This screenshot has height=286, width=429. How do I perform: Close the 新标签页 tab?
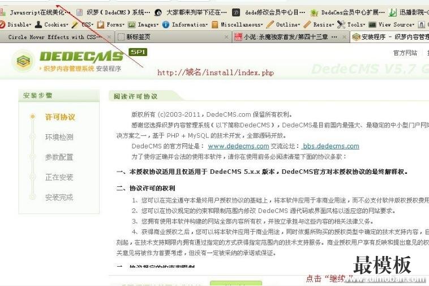click(x=226, y=37)
